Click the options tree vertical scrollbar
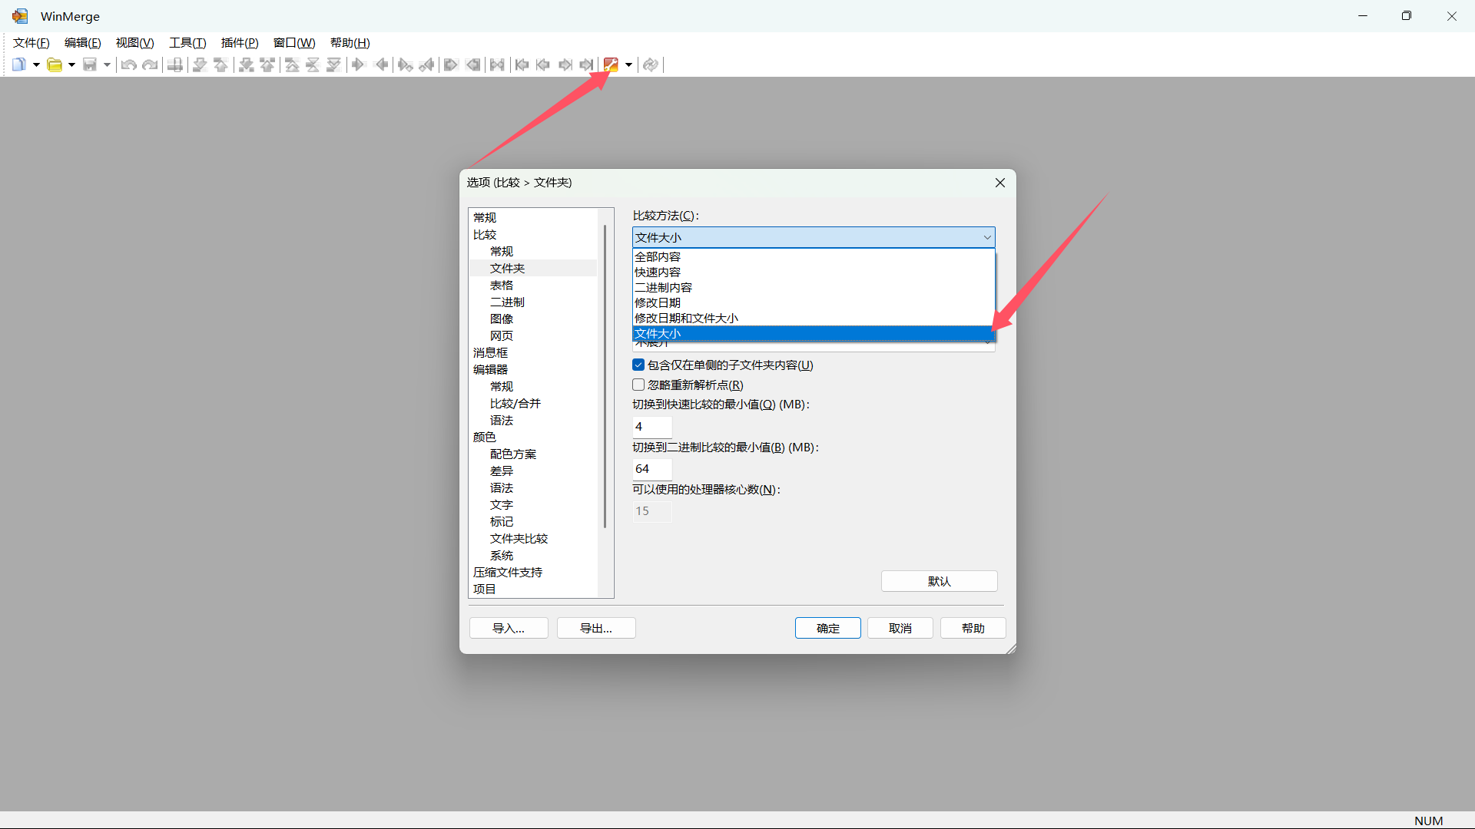Screen dimensions: 1475x829 pos(605,376)
